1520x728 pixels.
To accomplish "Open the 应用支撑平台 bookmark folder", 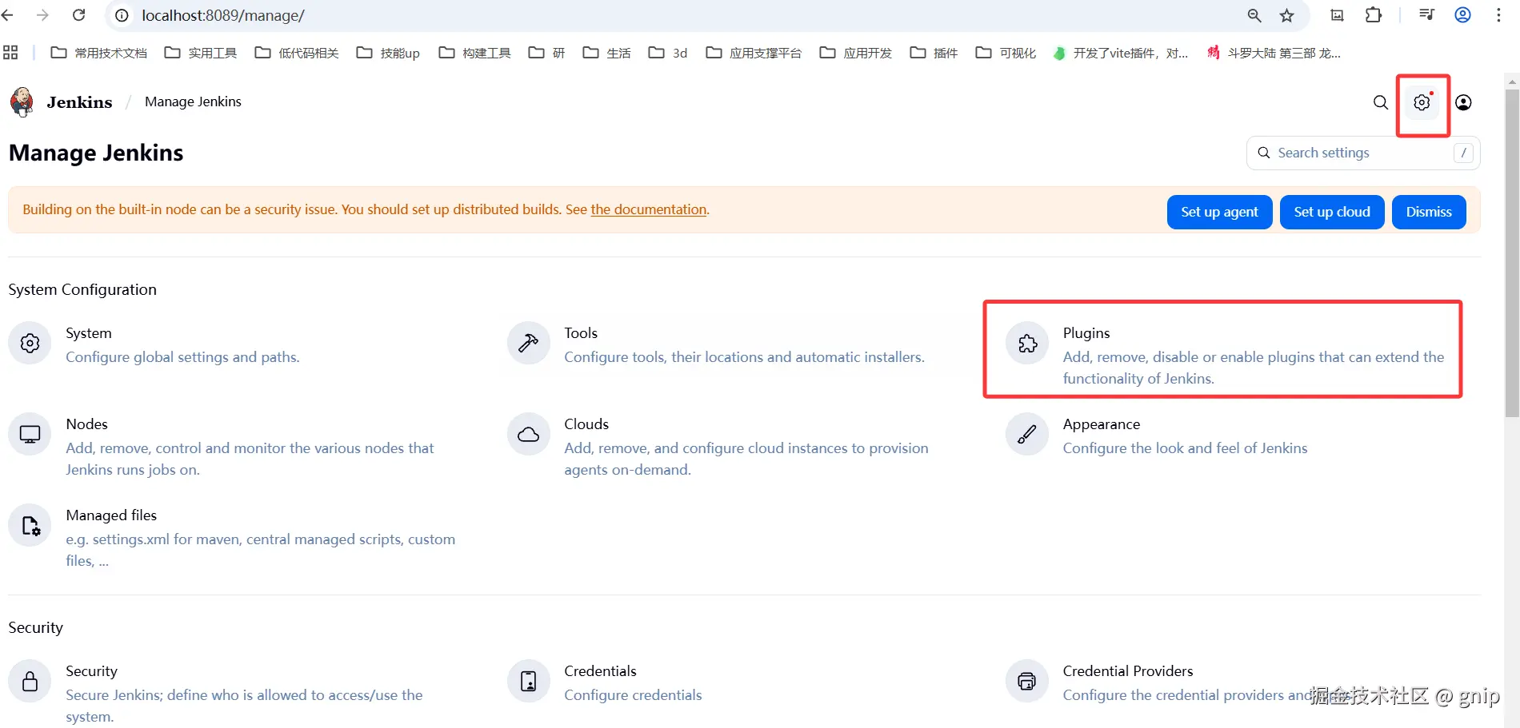I will 753,53.
